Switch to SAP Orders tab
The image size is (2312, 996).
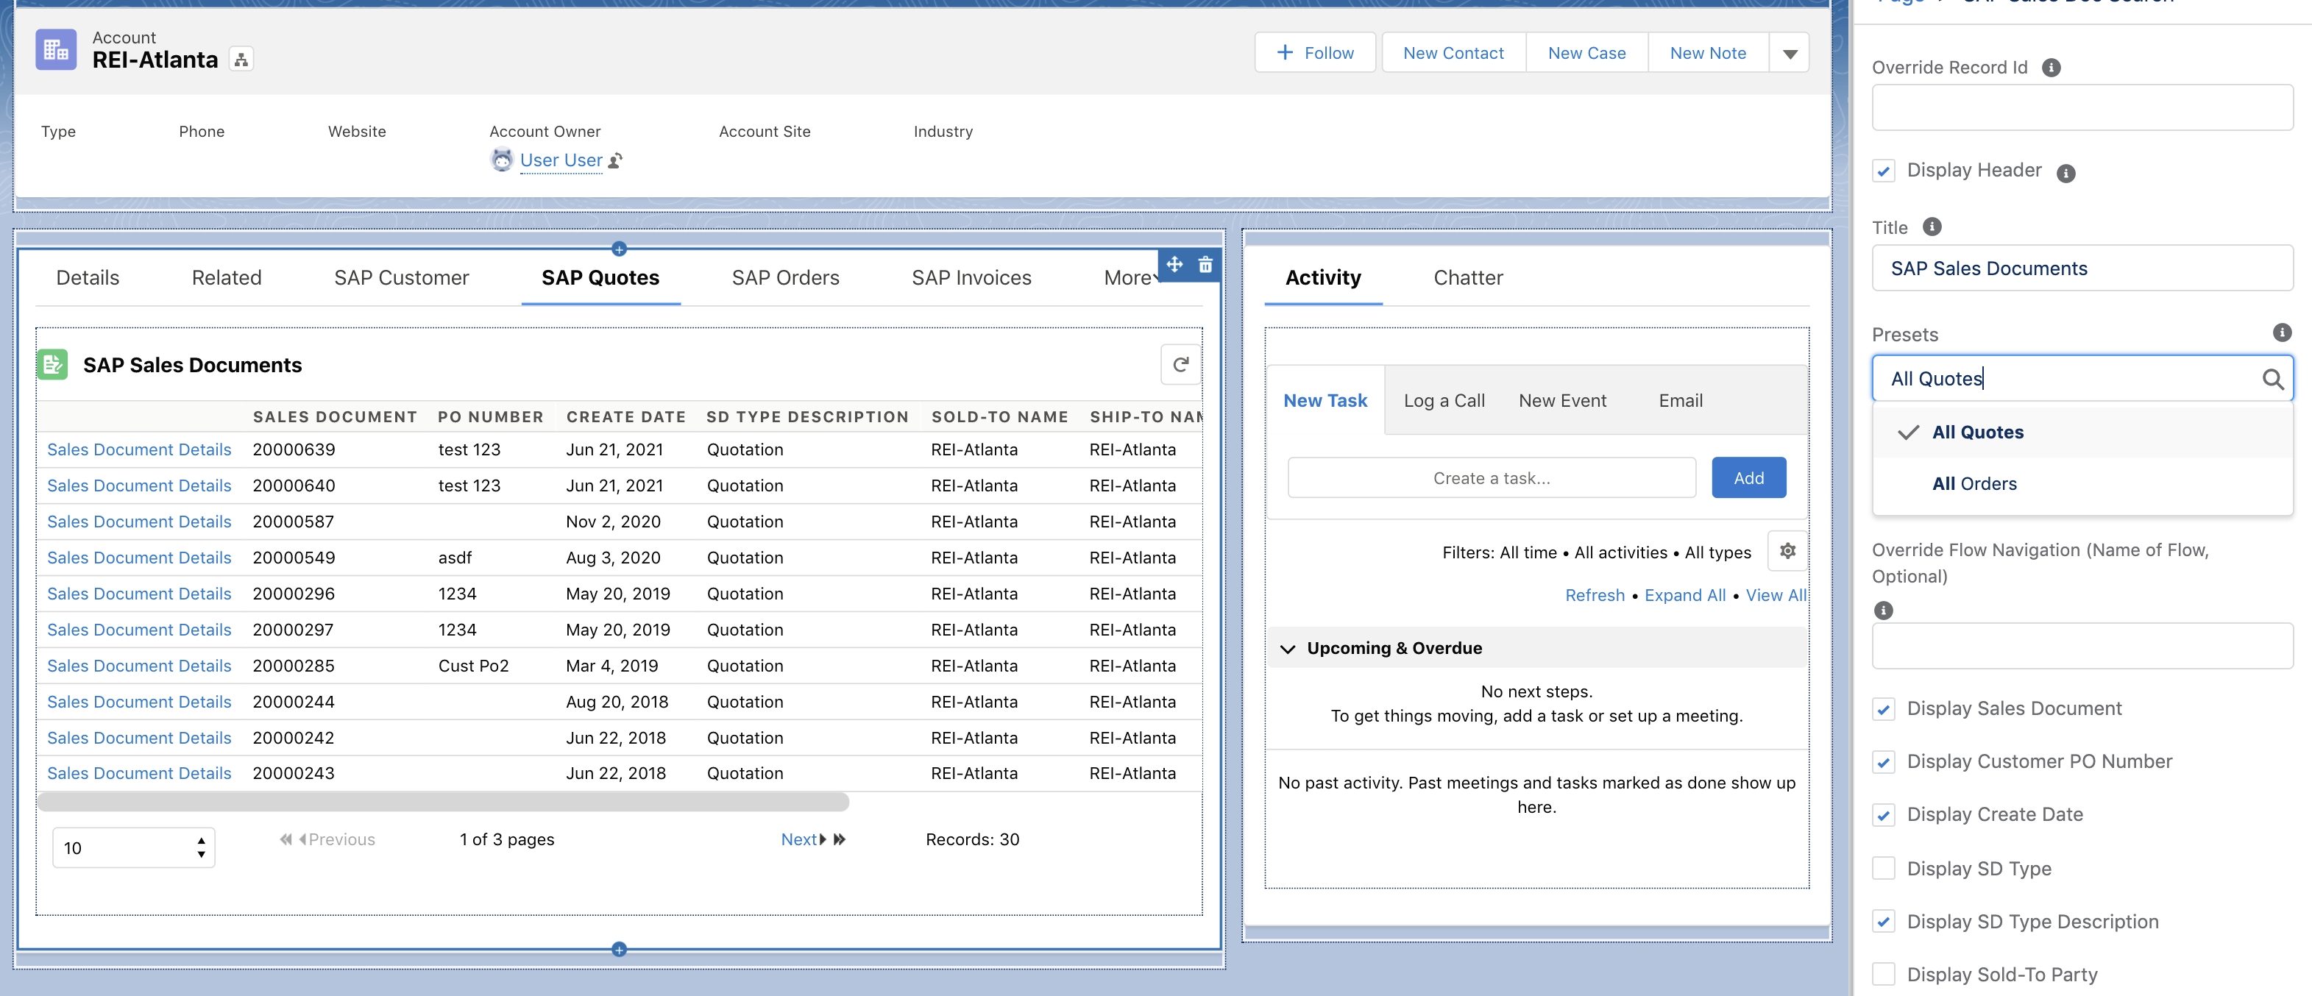tap(785, 278)
